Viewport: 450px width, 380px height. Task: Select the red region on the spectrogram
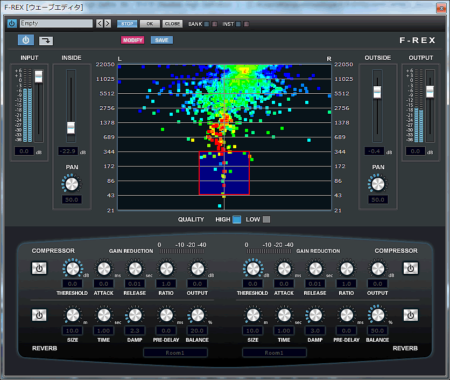223,172
